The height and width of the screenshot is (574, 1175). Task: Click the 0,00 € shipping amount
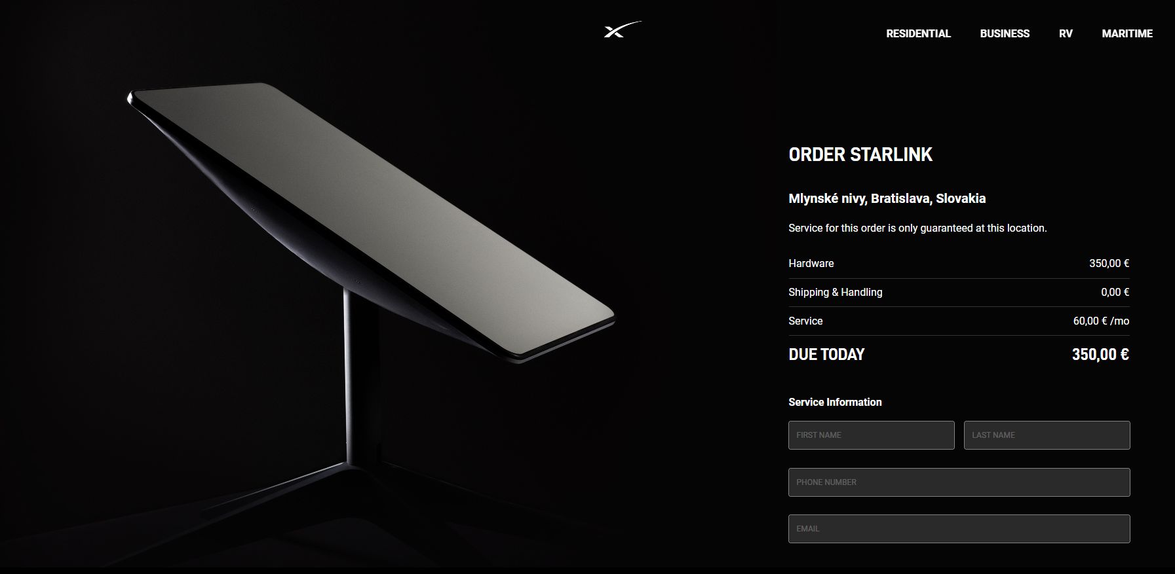tap(1115, 292)
